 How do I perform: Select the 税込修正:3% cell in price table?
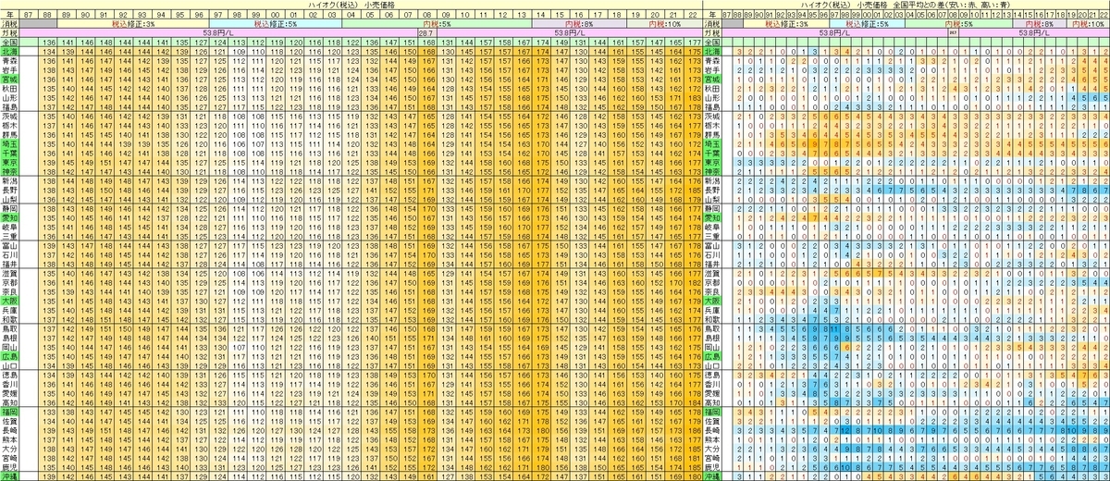(x=133, y=22)
